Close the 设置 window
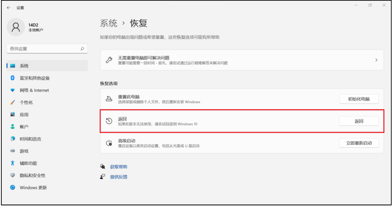392x206 pixels. [384, 5]
